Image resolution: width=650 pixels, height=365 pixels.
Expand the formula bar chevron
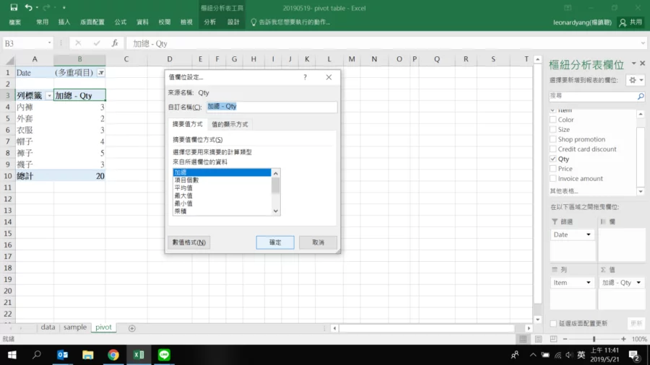[x=643, y=43]
